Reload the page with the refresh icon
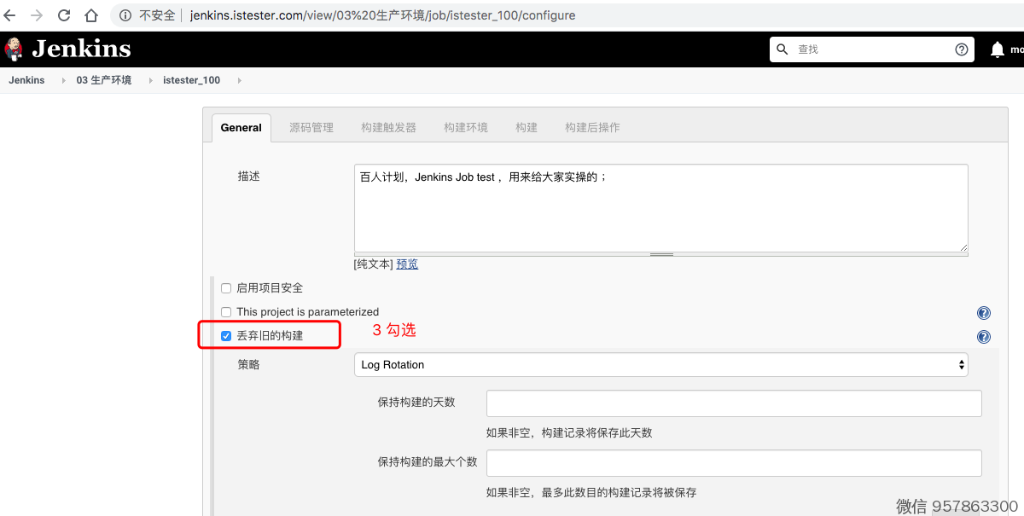Screen dimensions: 1024x516 tap(64, 15)
